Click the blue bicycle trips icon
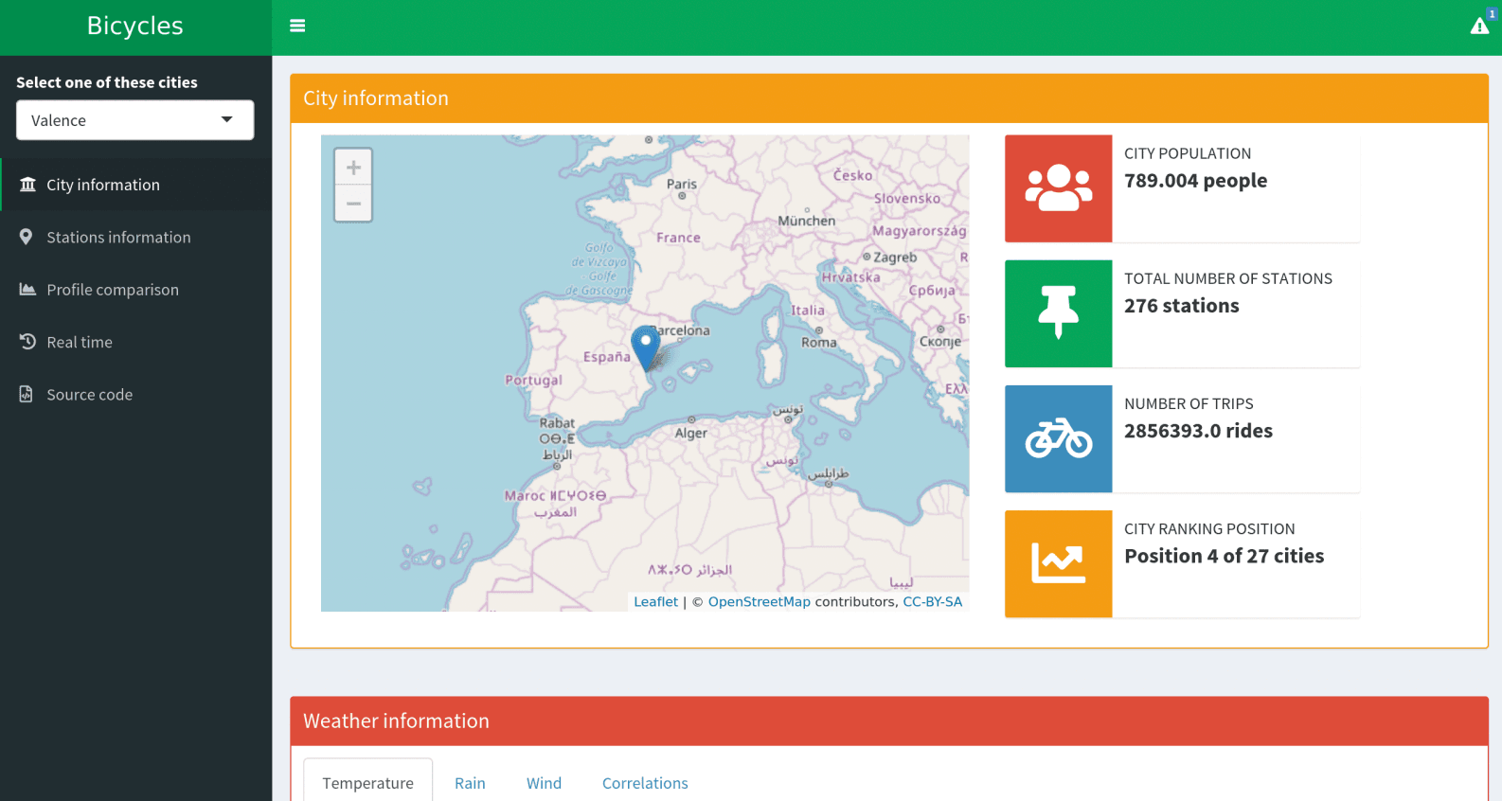Image resolution: width=1502 pixels, height=801 pixels. click(1059, 438)
